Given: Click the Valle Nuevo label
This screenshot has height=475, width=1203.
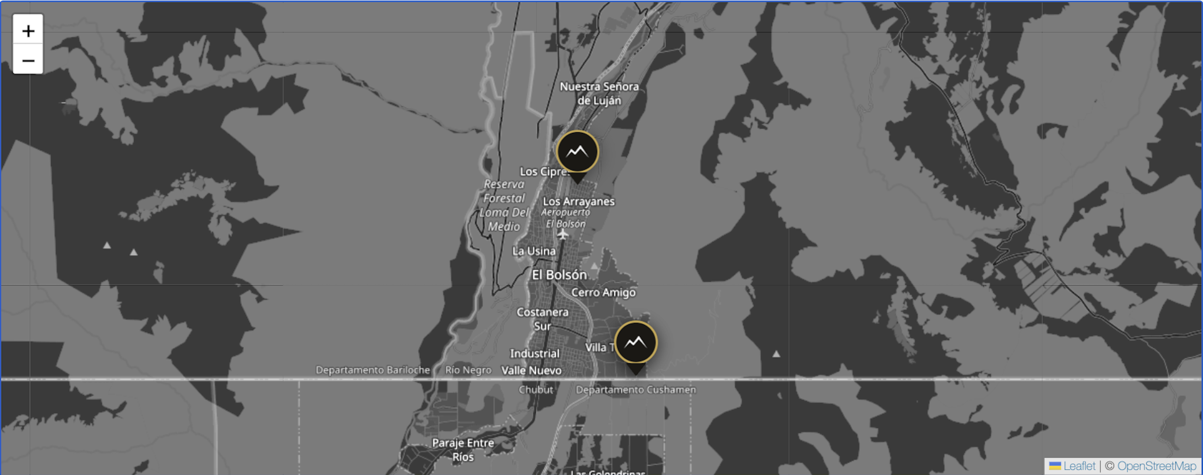Looking at the screenshot, I should (531, 370).
